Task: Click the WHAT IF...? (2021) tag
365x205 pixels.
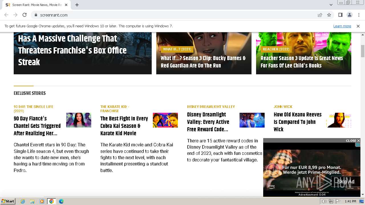Action: (177, 49)
